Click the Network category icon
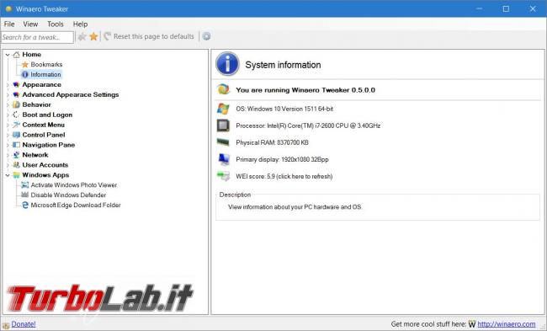Viewport: 547px width, 331px height. click(x=16, y=155)
